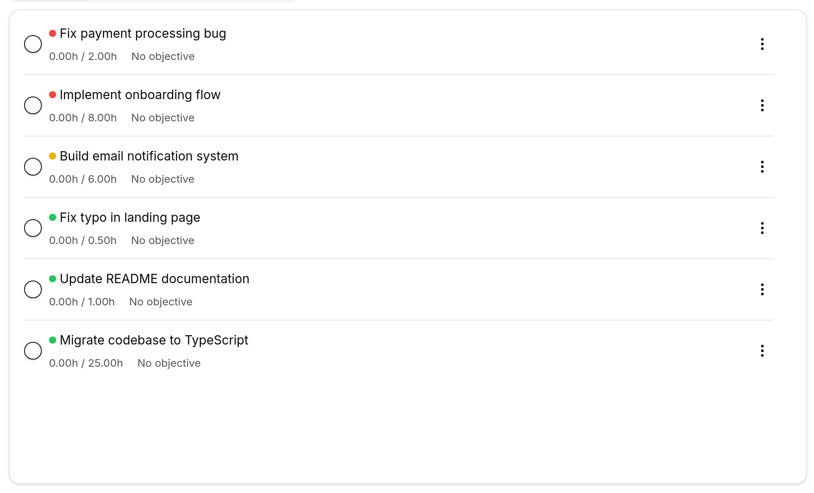814x493 pixels.
Task: Tick the Fix typo in landing page circle
Action: (x=33, y=228)
